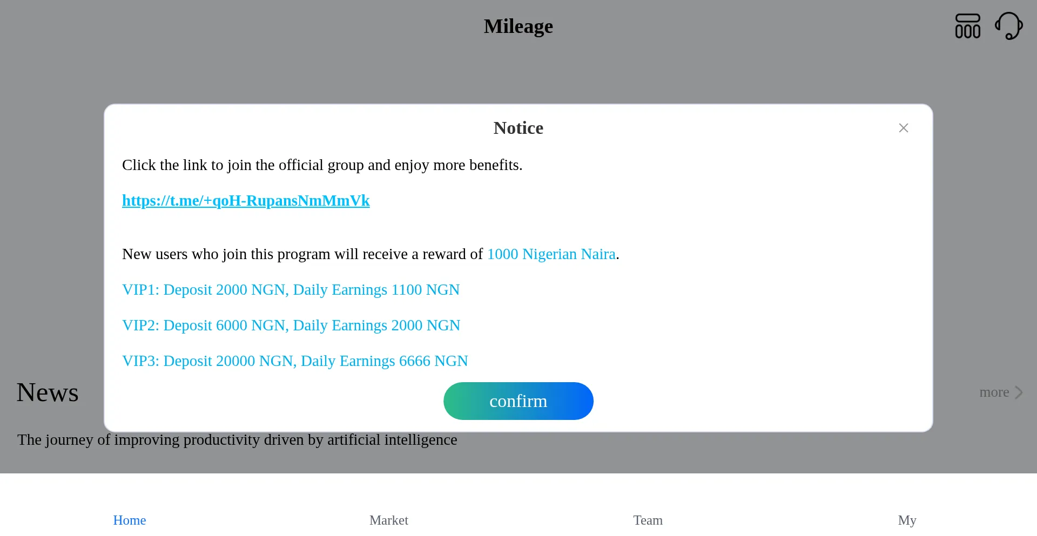This screenshot has height=536, width=1037.
Task: Switch to the Market tab
Action: [x=389, y=520]
